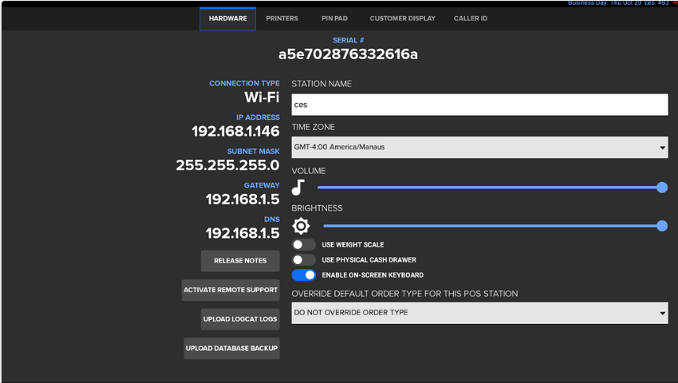Turn on Use Physical Cash Drawer
678x383 pixels.
coord(304,260)
